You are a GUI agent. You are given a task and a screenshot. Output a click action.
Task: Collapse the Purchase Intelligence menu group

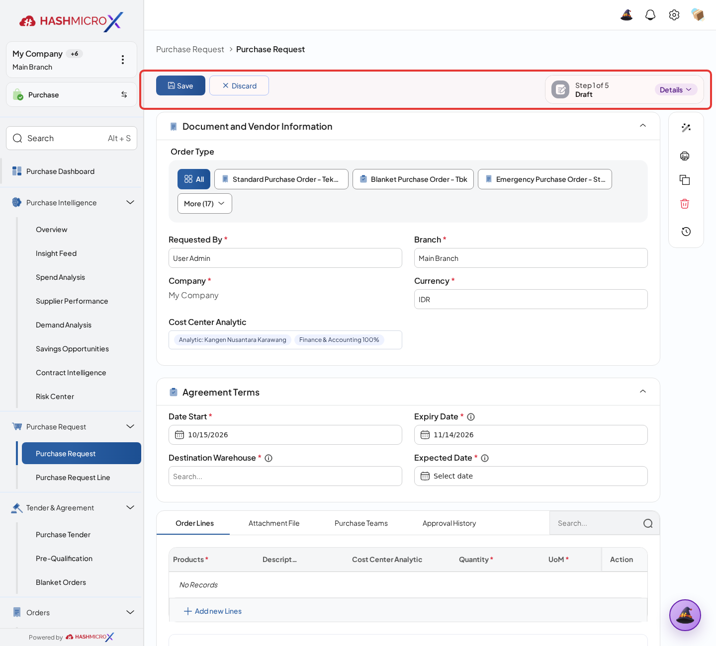click(130, 202)
